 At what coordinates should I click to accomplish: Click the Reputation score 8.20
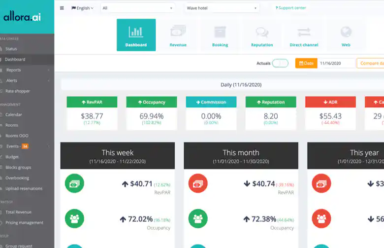click(271, 116)
